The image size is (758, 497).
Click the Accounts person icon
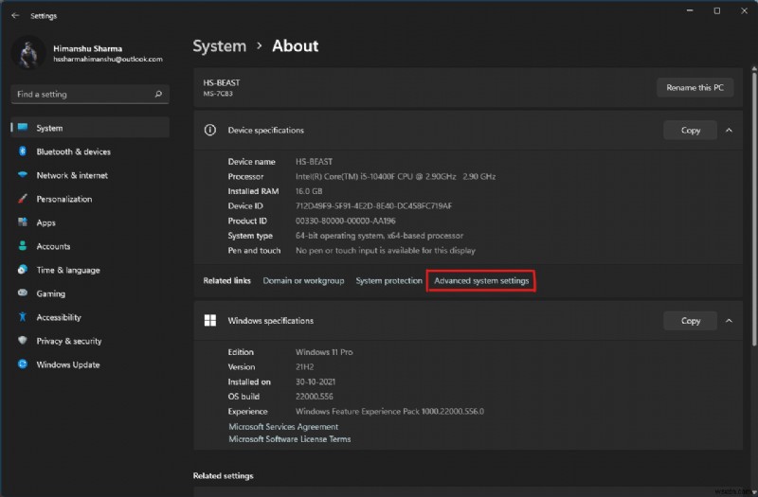[23, 246]
